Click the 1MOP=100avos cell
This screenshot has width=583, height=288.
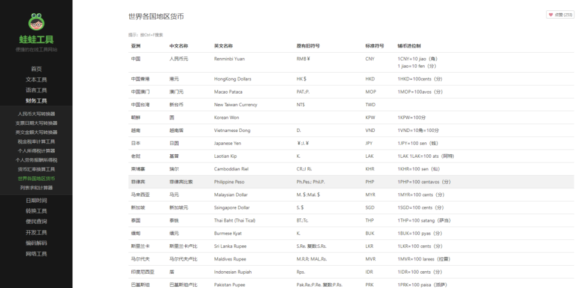click(x=420, y=92)
